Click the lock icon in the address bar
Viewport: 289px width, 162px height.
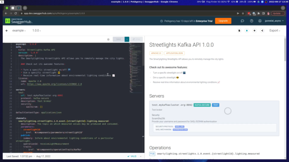21,13
